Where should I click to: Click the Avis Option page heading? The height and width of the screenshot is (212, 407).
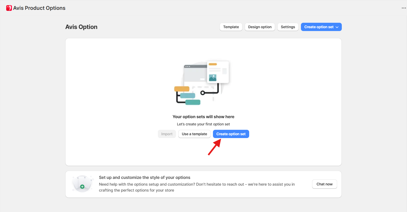coord(81,27)
